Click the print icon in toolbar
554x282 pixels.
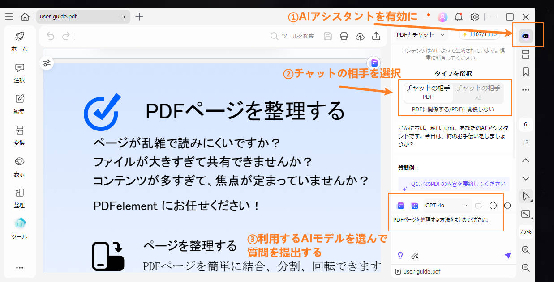click(344, 36)
